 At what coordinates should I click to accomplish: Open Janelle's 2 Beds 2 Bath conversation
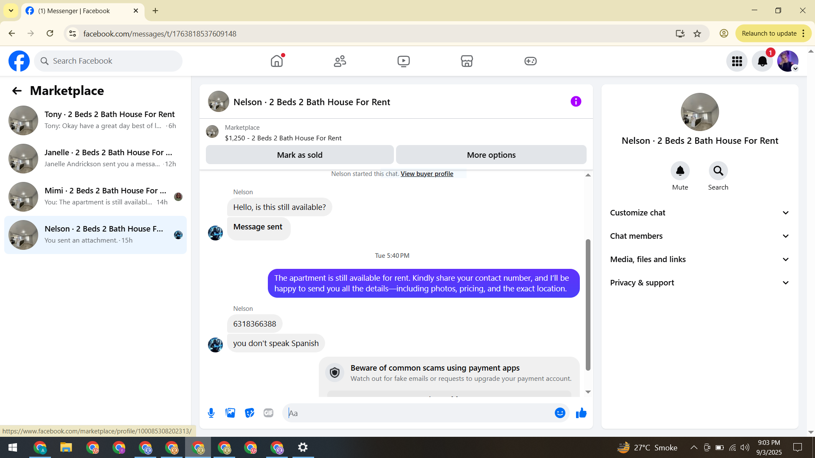pos(96,159)
